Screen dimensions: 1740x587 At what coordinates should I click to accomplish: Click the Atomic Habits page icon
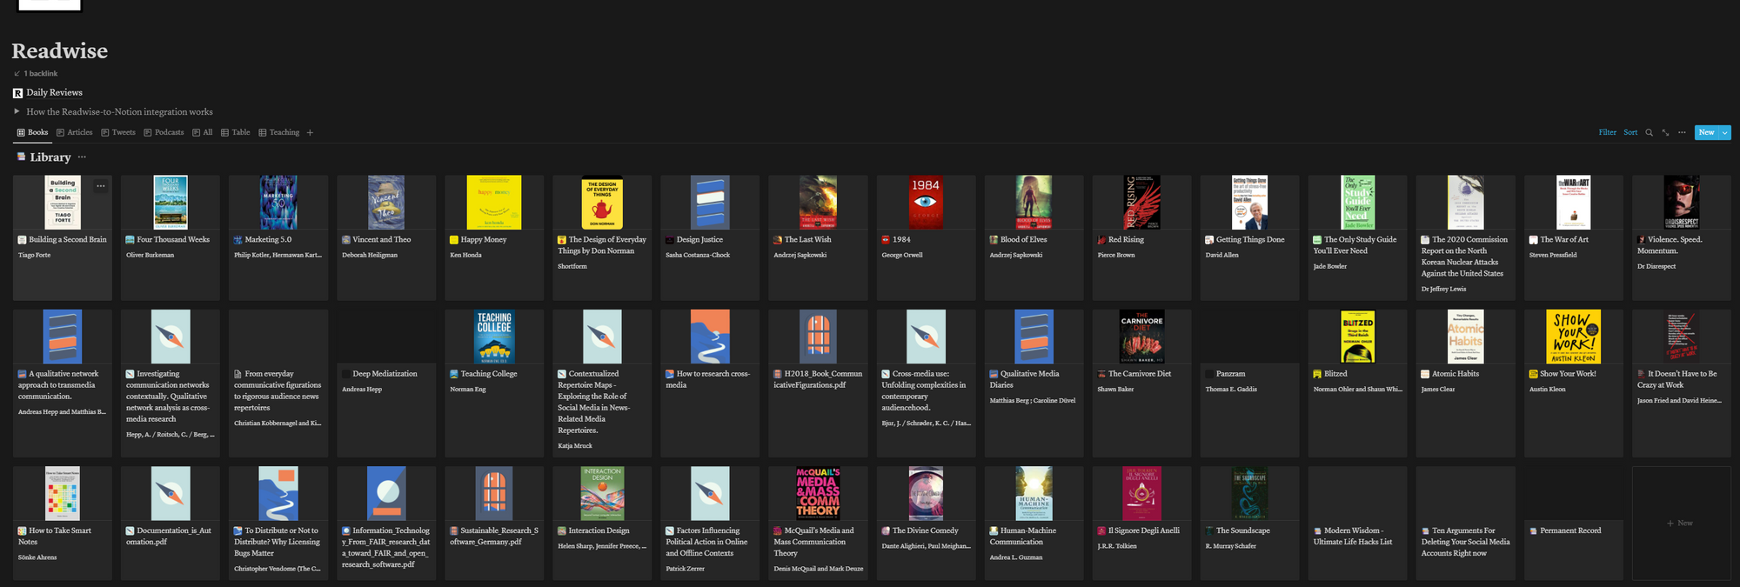point(1425,374)
